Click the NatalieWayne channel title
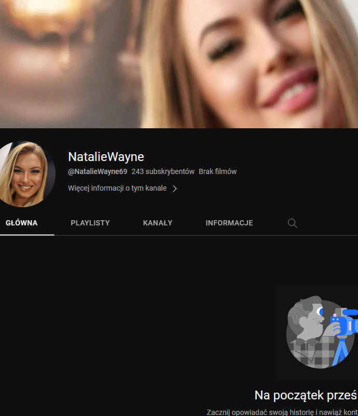The width and height of the screenshot is (358, 416). 106,157
